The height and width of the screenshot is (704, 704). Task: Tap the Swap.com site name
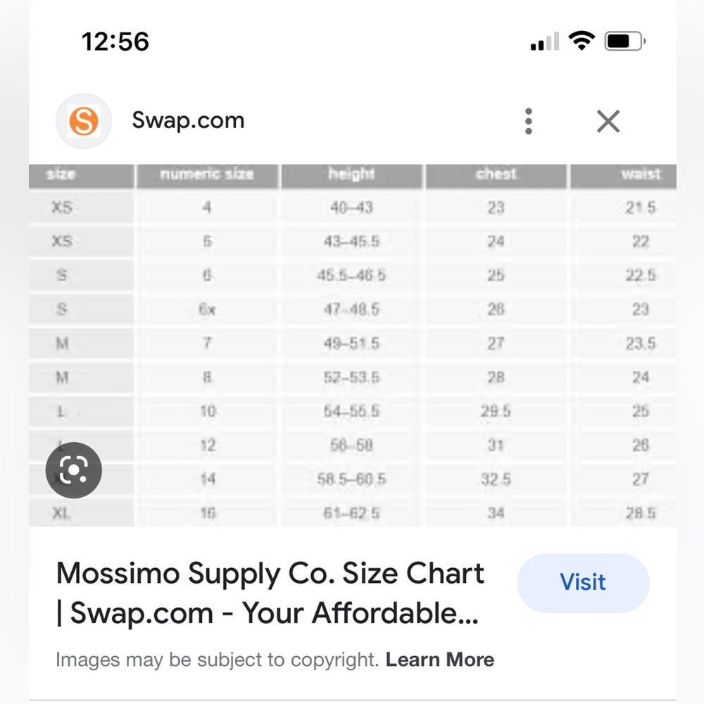pos(188,120)
